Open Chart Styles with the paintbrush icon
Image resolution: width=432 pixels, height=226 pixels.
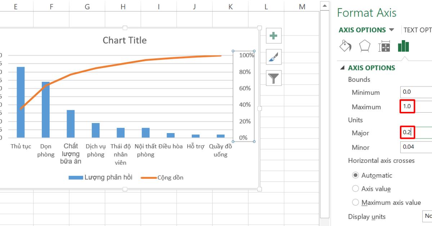[x=273, y=57]
